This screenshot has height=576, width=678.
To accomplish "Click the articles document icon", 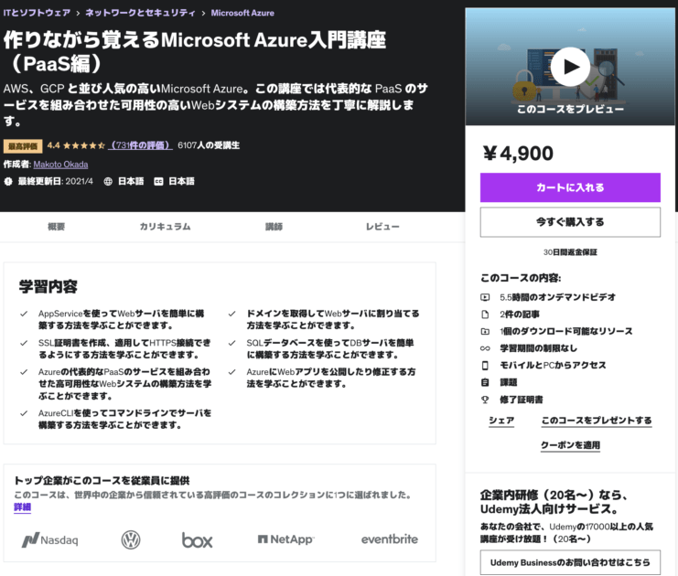I will (485, 315).
